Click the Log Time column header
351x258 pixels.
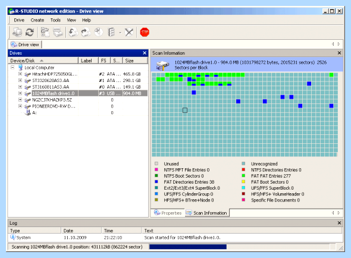click(x=122, y=231)
